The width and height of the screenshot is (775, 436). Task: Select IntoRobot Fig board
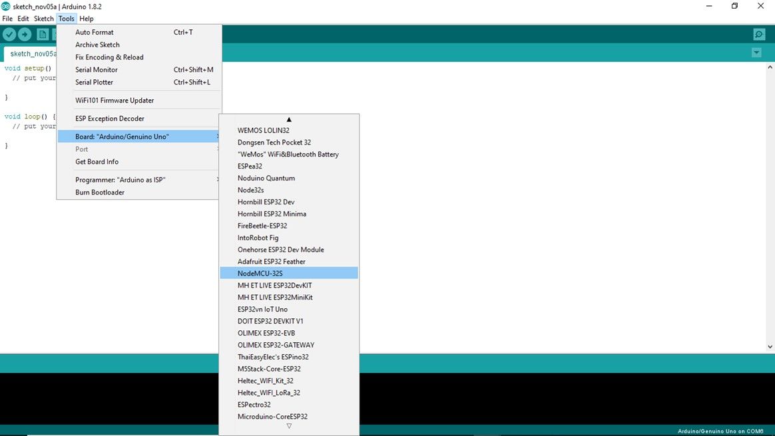point(289,238)
